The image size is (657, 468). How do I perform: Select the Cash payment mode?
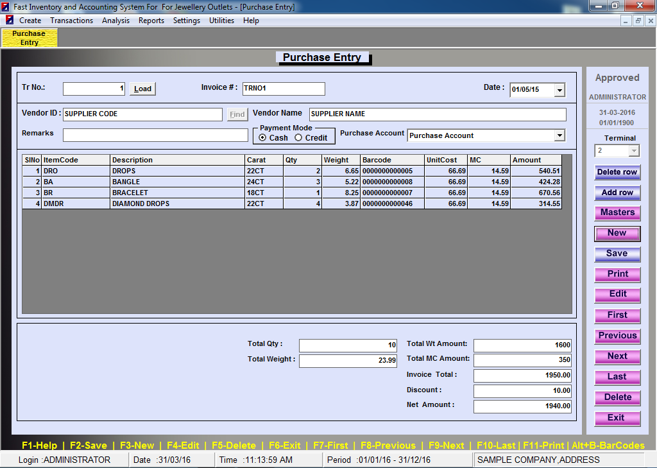[262, 138]
